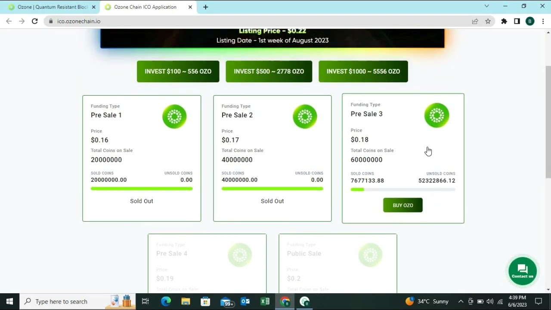The width and height of the screenshot is (551, 310).
Task: Open a new browser tab
Action: click(x=205, y=7)
